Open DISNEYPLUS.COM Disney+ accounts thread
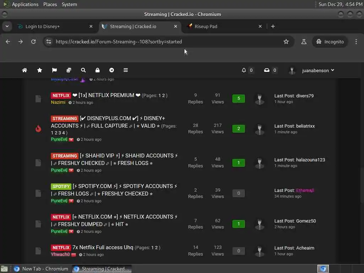 pyautogui.click(x=108, y=122)
